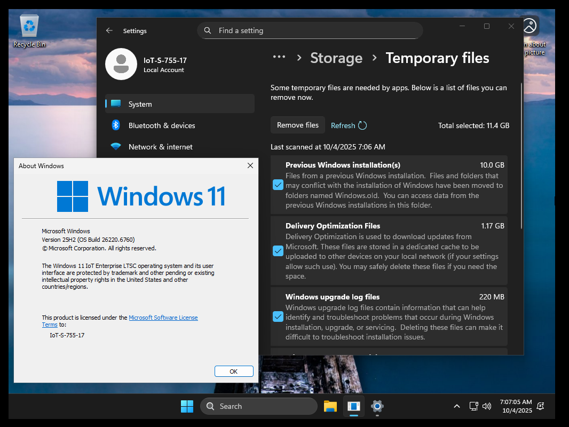Close the About Windows dialog
Viewport: 569px width, 427px height.
250,165
